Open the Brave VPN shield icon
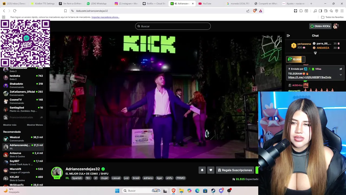The width and height of the screenshot is (346, 195). (337, 11)
